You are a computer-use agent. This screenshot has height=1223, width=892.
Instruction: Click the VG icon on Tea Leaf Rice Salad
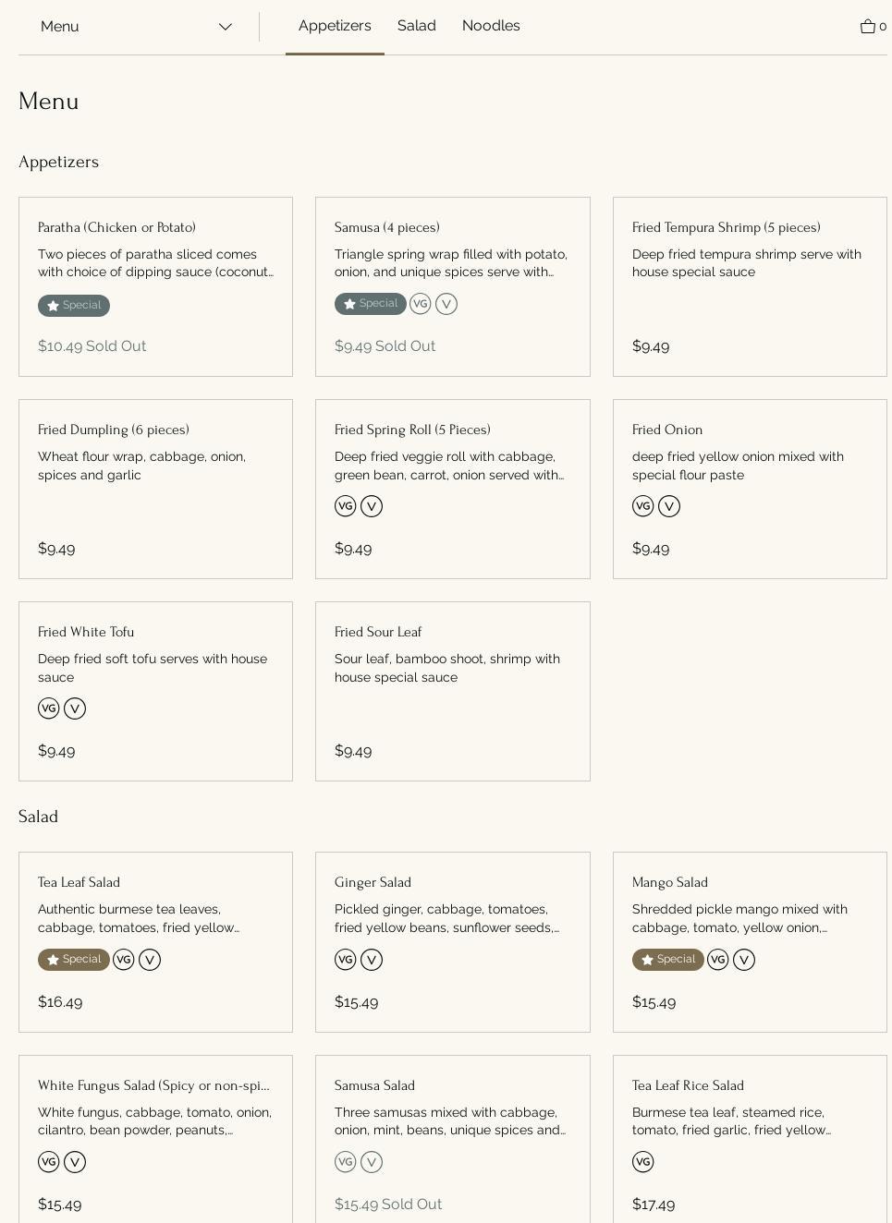643,1162
